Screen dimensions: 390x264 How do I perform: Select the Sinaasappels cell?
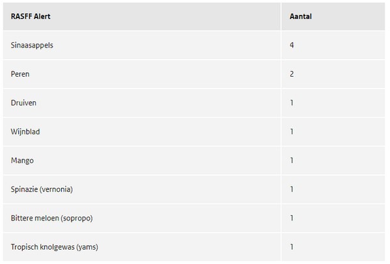pyautogui.click(x=33, y=46)
